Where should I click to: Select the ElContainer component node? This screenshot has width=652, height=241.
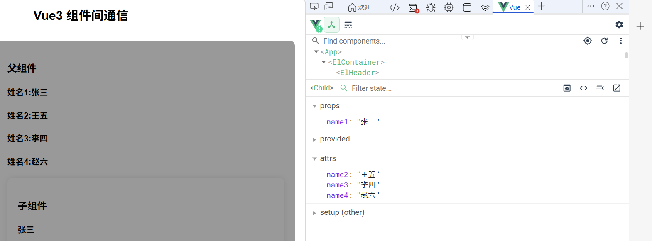356,62
